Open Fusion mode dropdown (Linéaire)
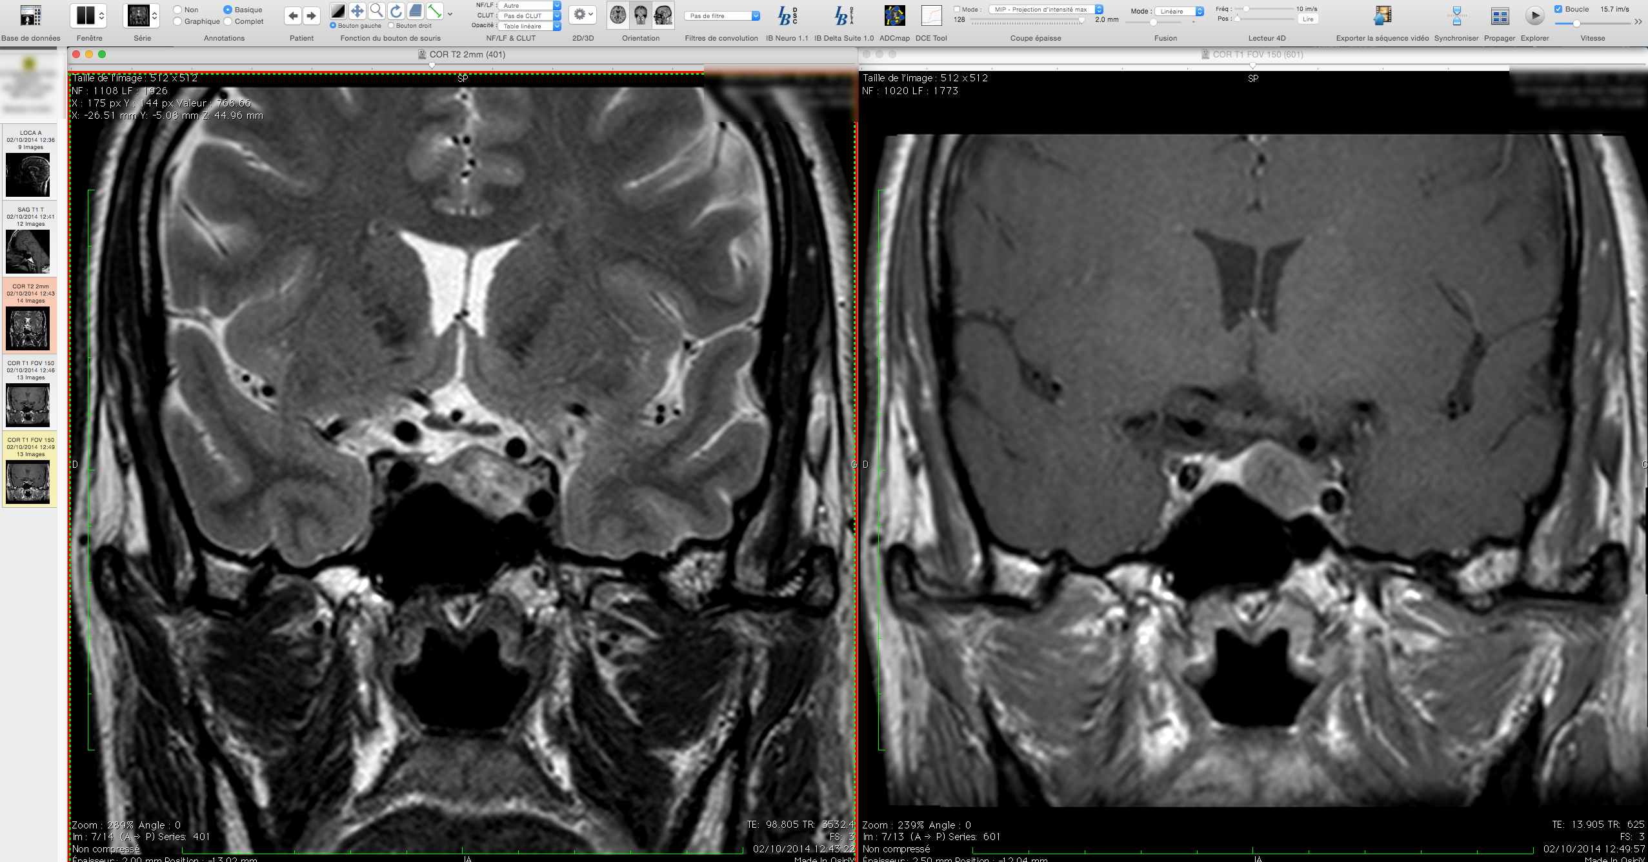The height and width of the screenshot is (862, 1648). pyautogui.click(x=1179, y=11)
